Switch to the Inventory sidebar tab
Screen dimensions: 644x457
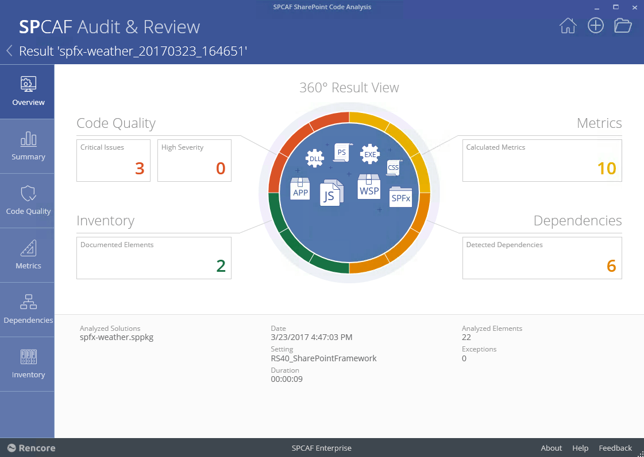click(x=27, y=364)
